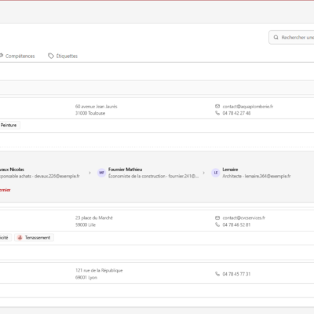Select phone number 04 78 46 52 81
314x314 pixels.
pos(236,225)
